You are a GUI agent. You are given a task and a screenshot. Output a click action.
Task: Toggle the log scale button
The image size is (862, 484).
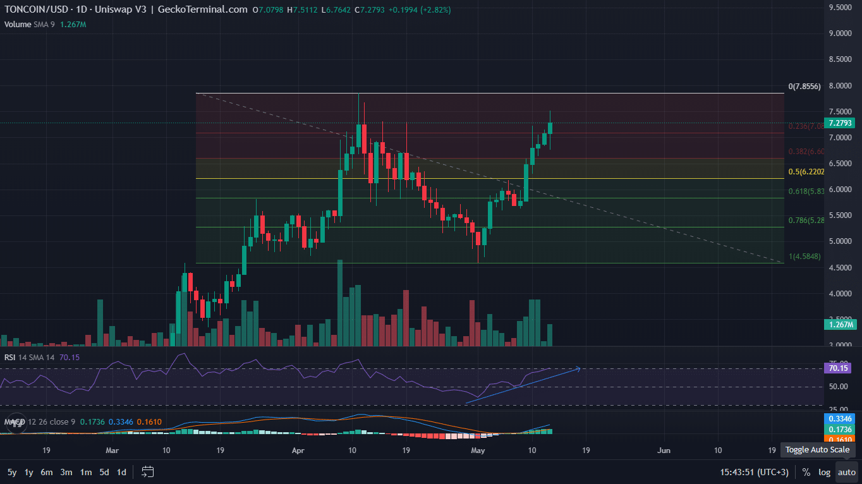(x=825, y=472)
